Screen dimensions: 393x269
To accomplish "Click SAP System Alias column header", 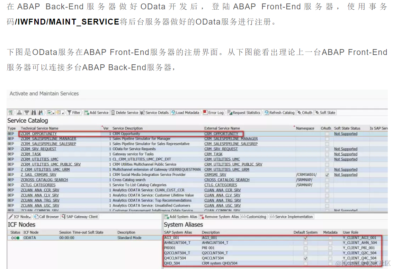I will [178, 232].
